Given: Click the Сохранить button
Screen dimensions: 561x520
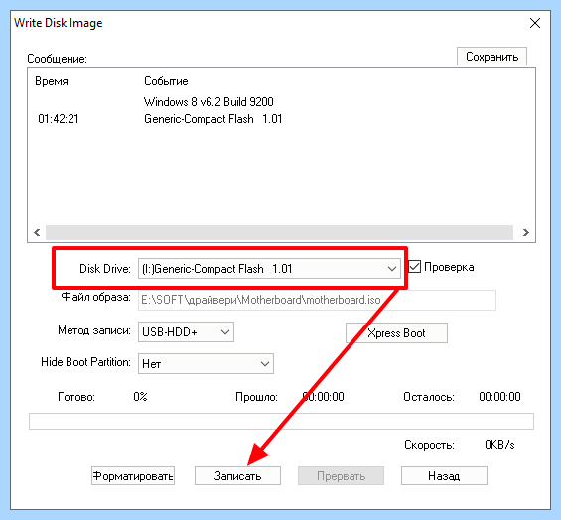Looking at the screenshot, I should tap(491, 57).
